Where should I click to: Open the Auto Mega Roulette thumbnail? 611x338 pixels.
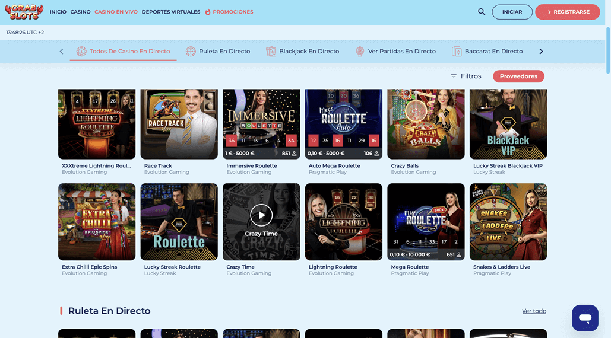343,124
